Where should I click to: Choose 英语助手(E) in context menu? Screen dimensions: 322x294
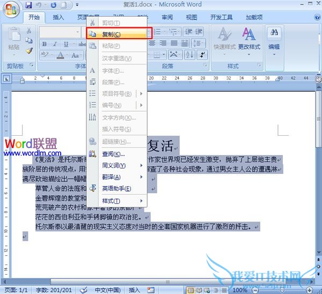click(116, 188)
